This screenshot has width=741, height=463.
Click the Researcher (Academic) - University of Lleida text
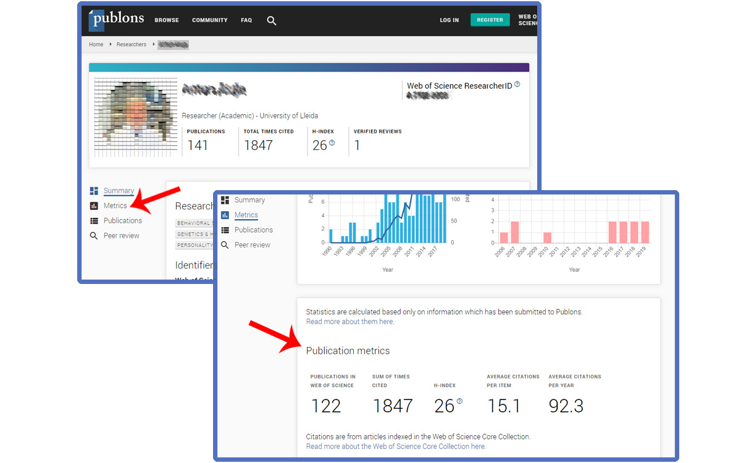(x=250, y=115)
